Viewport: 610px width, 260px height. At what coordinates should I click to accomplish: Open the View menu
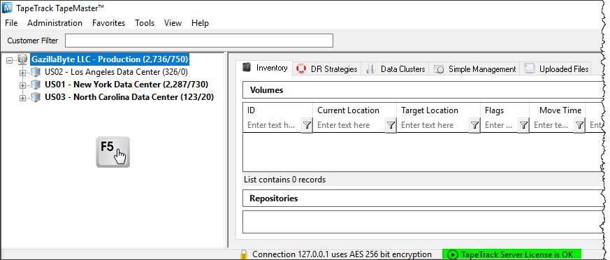coord(173,23)
